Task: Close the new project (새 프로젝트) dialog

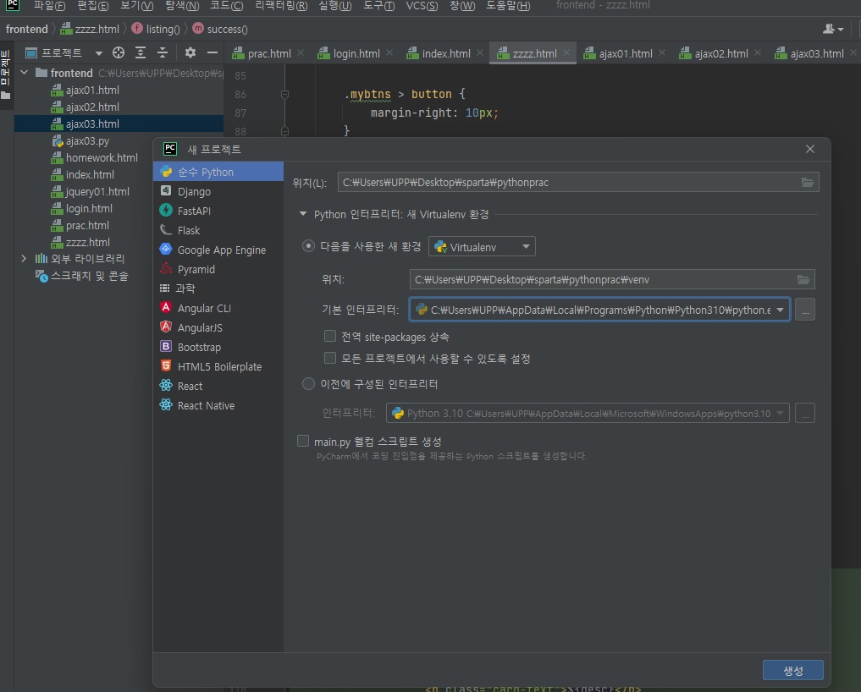Action: (810, 149)
